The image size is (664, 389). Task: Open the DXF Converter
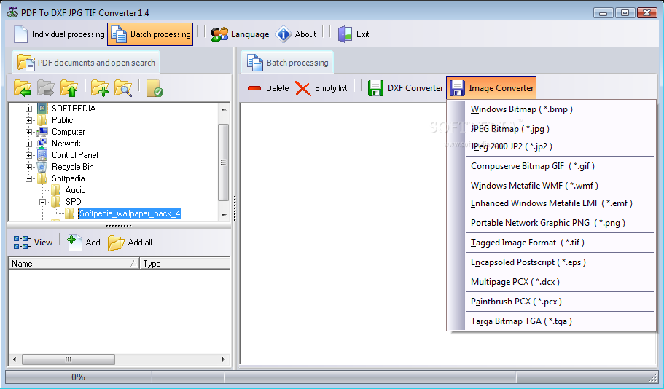click(405, 88)
